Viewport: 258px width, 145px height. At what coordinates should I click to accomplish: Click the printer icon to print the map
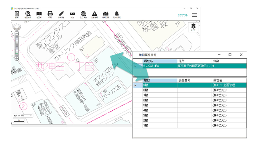[50, 14]
